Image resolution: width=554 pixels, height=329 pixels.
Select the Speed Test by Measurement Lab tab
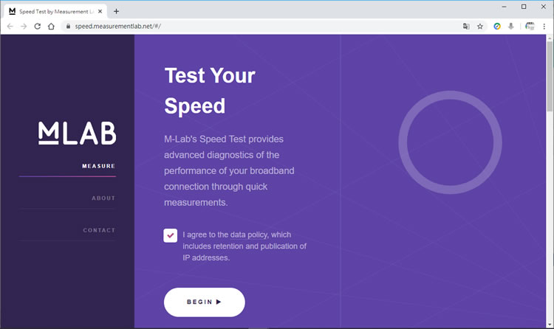(x=56, y=11)
